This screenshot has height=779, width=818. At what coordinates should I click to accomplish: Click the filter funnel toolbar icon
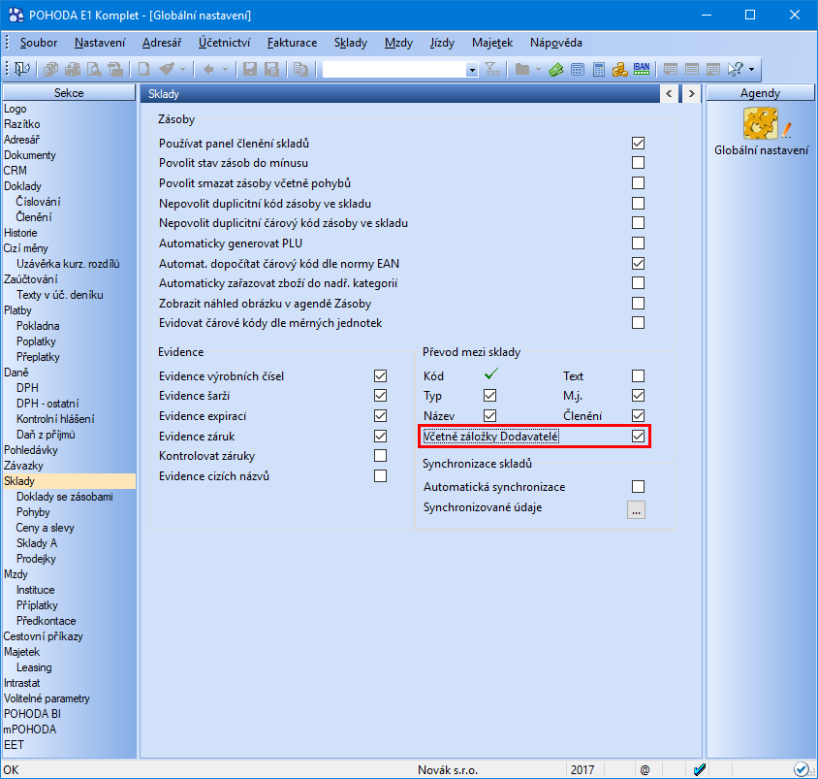click(492, 69)
